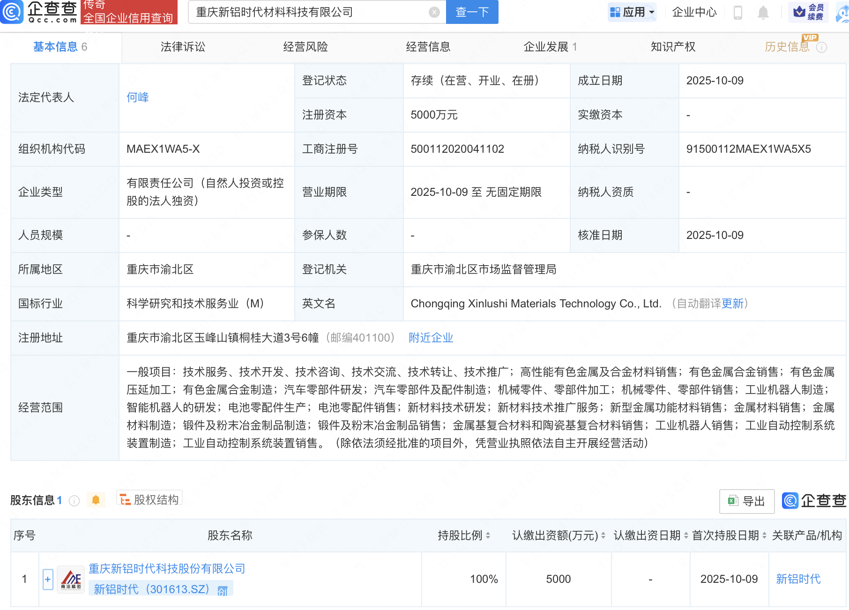This screenshot has height=610, width=849.
Task: Sort the table by 持股比例
Action: point(488,536)
